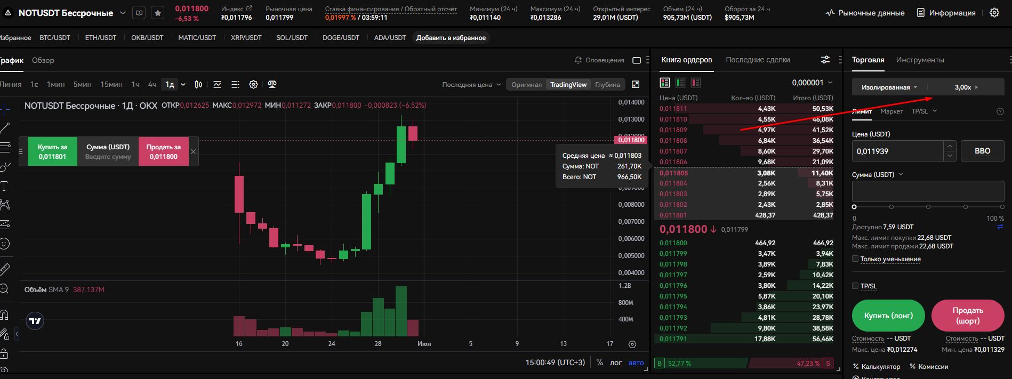Image resolution: width=1012 pixels, height=379 pixels.
Task: Click the buy/sell ratio bar
Action: point(743,363)
